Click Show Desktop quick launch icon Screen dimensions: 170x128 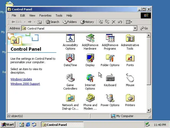pos(22,125)
